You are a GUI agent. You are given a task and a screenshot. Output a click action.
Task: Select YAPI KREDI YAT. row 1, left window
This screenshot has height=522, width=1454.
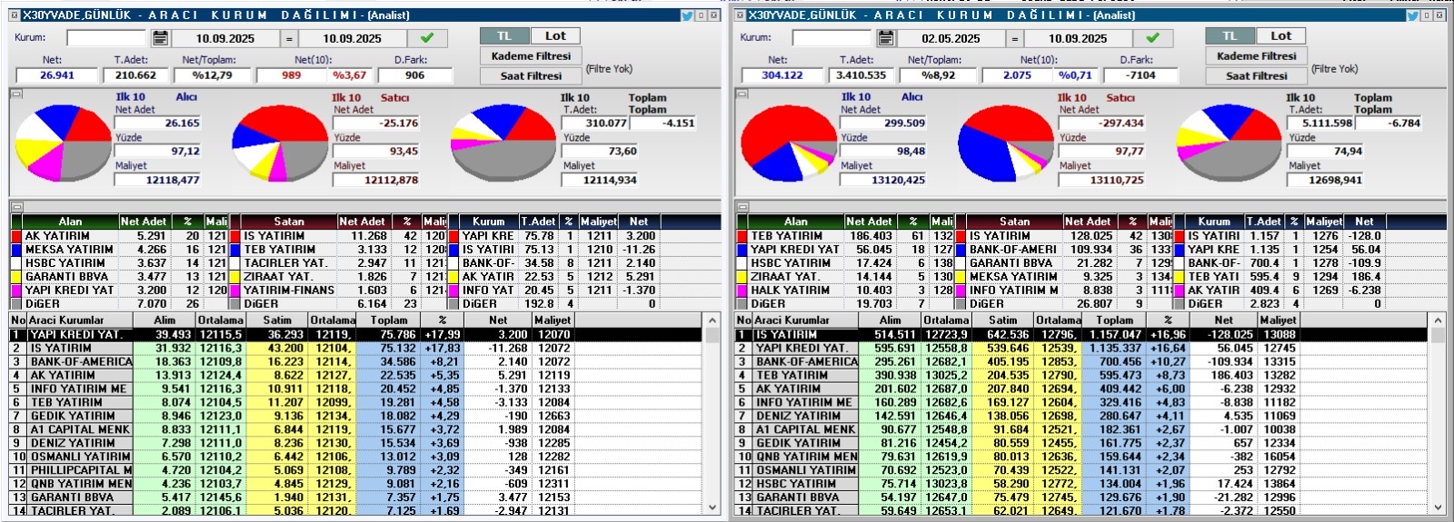[356, 334]
